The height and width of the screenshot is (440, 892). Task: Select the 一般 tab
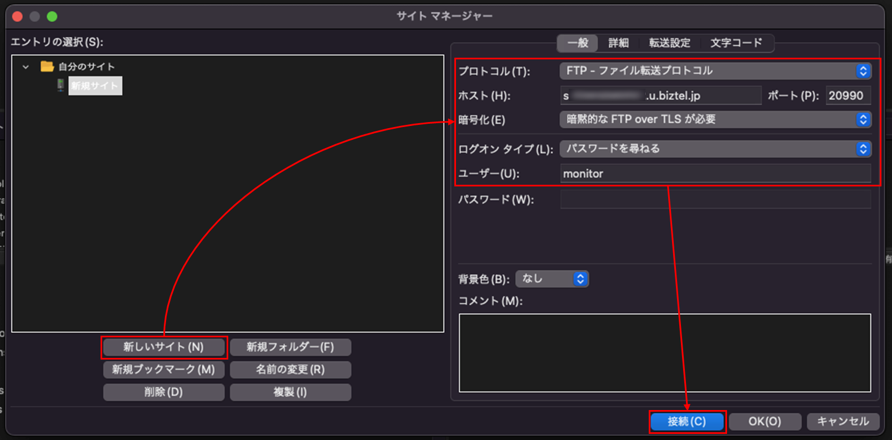coord(578,43)
